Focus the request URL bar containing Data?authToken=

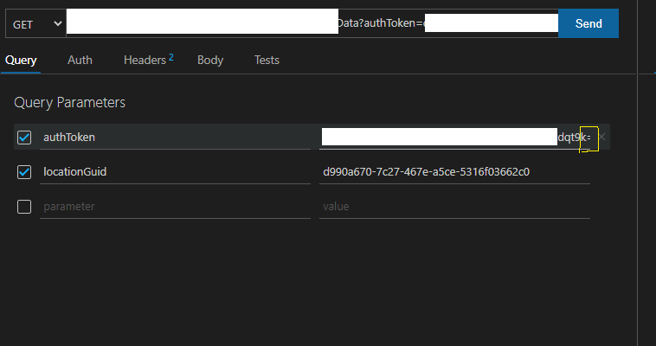(312, 23)
